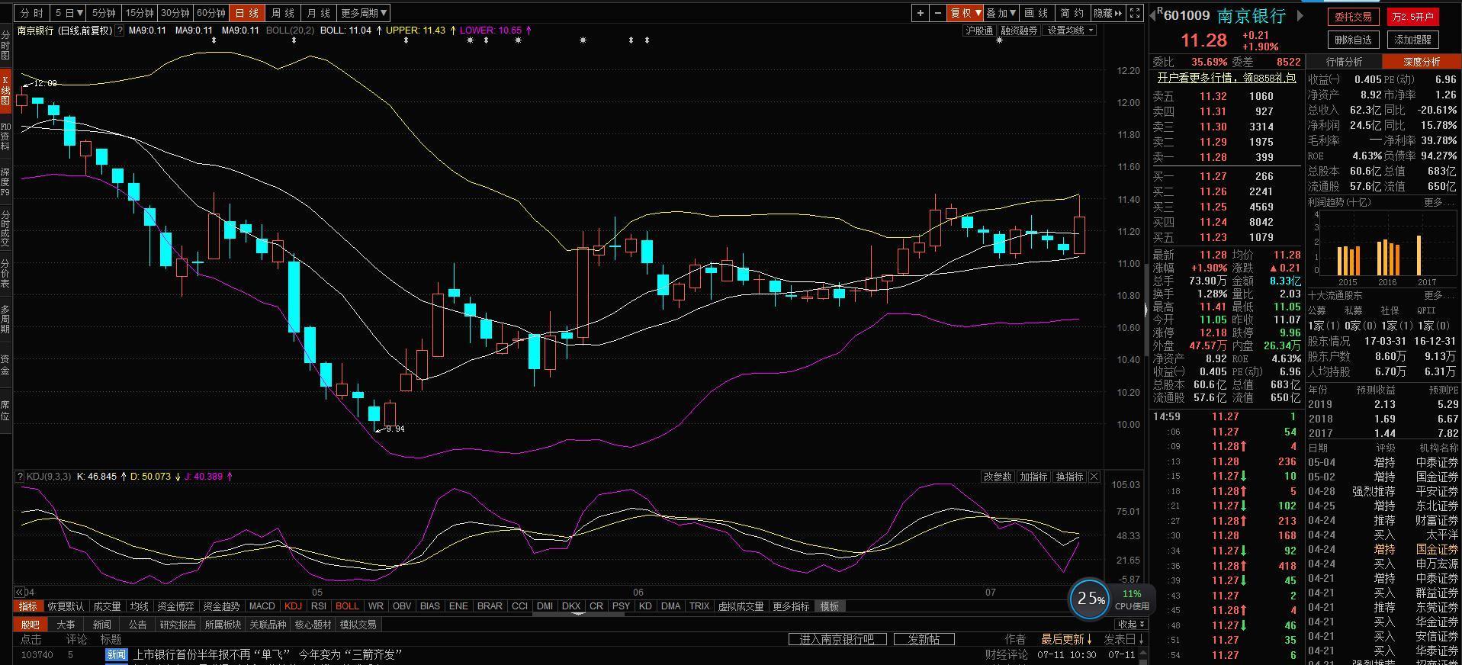Screen dimensions: 1462x665
Task: Open 设置均线 dropdown
Action: coord(1070,31)
